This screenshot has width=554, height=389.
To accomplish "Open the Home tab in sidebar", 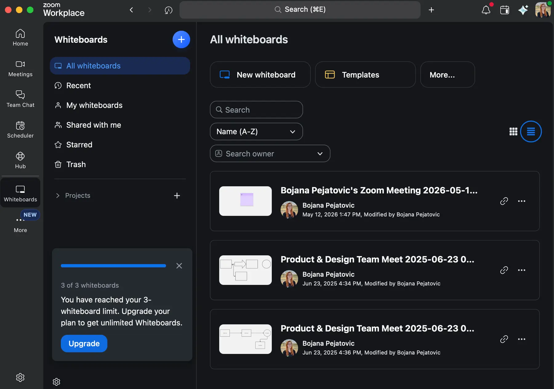I will 20,38.
